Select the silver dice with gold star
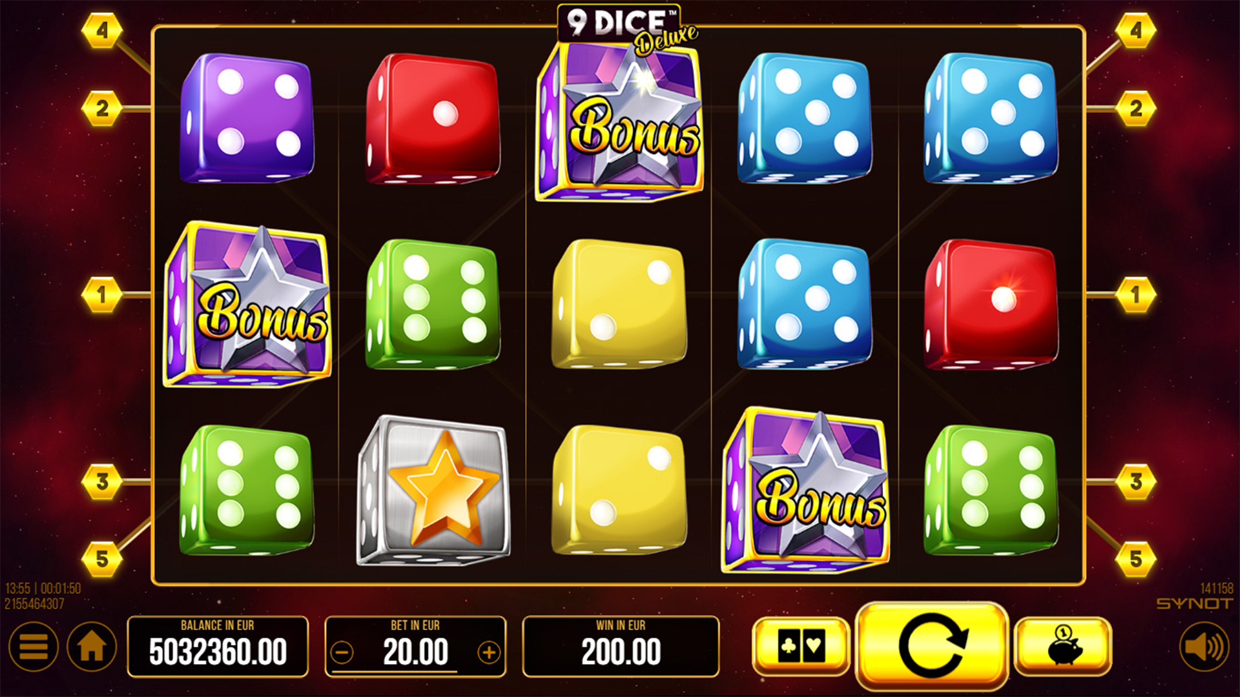 coord(433,490)
